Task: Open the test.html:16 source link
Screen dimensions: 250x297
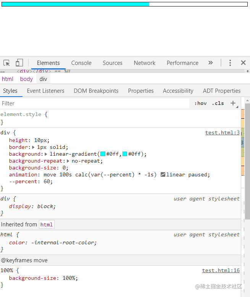Action: click(x=221, y=271)
